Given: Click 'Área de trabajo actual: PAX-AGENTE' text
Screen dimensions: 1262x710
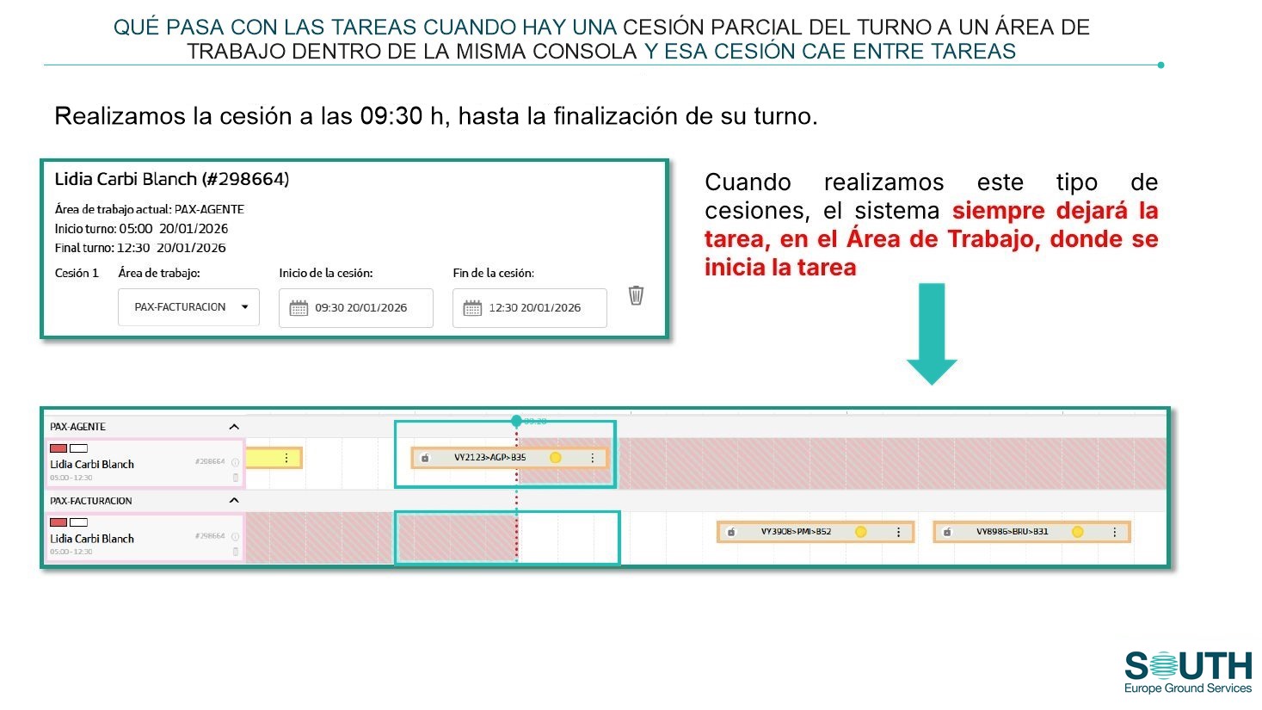Looking at the screenshot, I should pyautogui.click(x=150, y=209).
